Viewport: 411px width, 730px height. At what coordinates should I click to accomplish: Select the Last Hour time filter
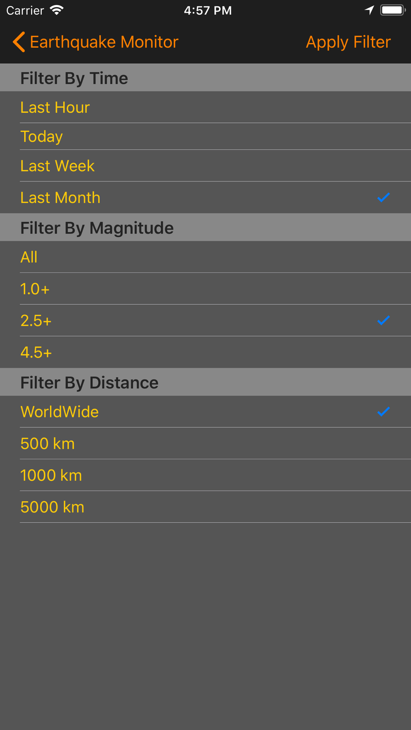pos(205,107)
